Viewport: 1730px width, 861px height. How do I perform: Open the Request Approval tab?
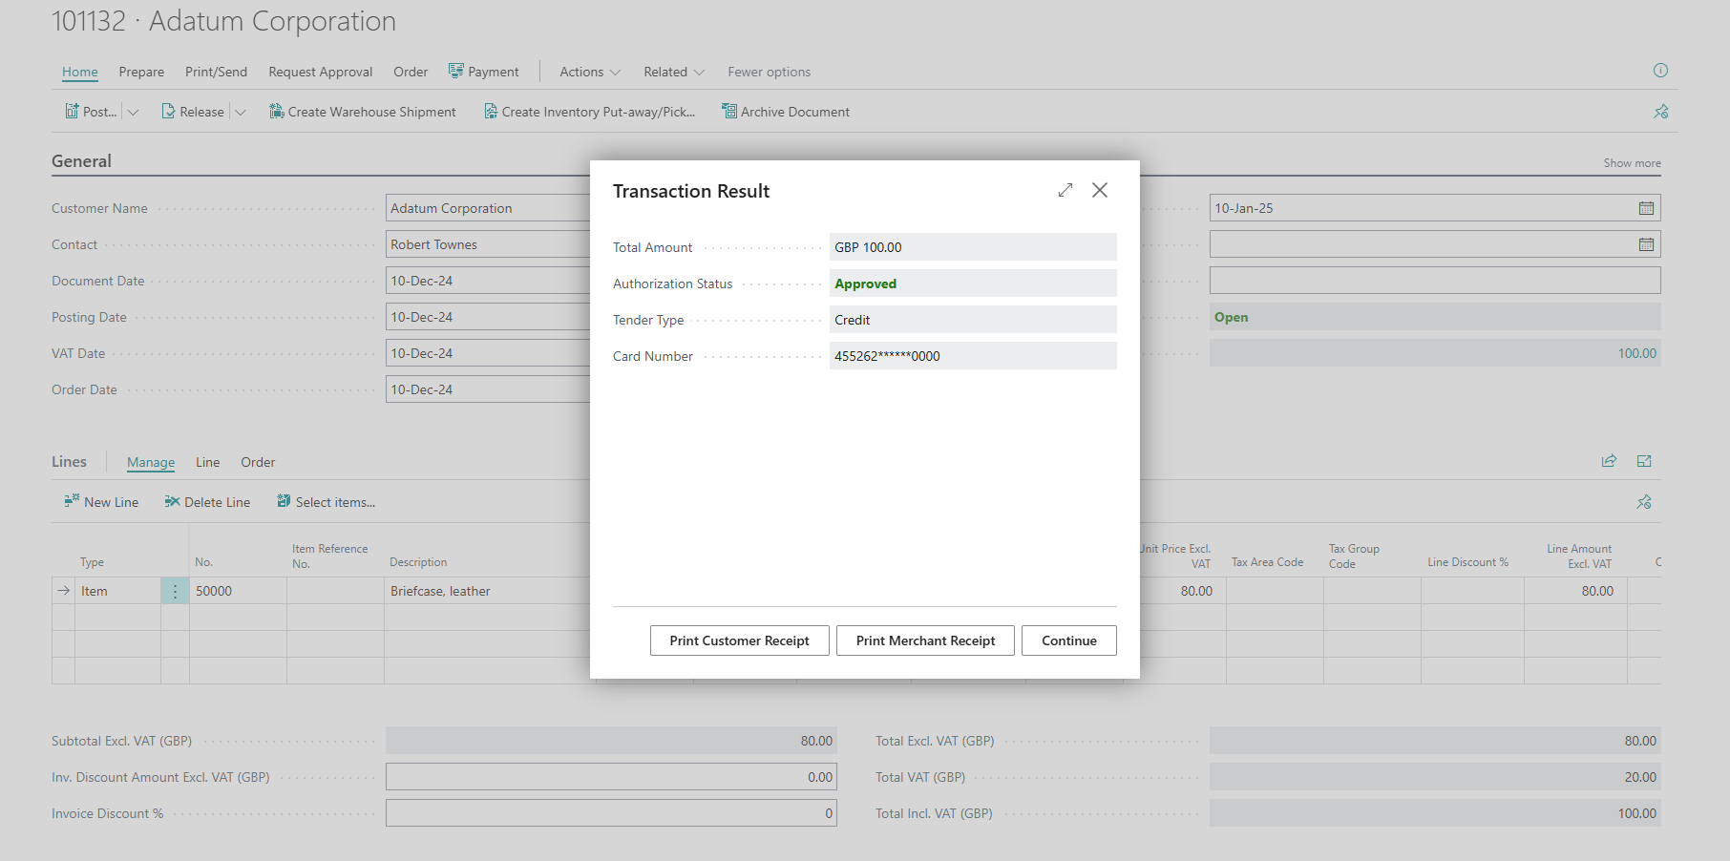(x=320, y=72)
